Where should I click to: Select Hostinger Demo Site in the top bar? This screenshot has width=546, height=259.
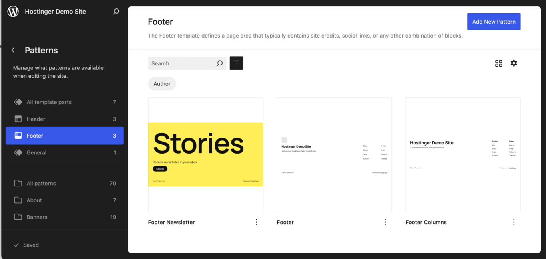pyautogui.click(x=55, y=11)
